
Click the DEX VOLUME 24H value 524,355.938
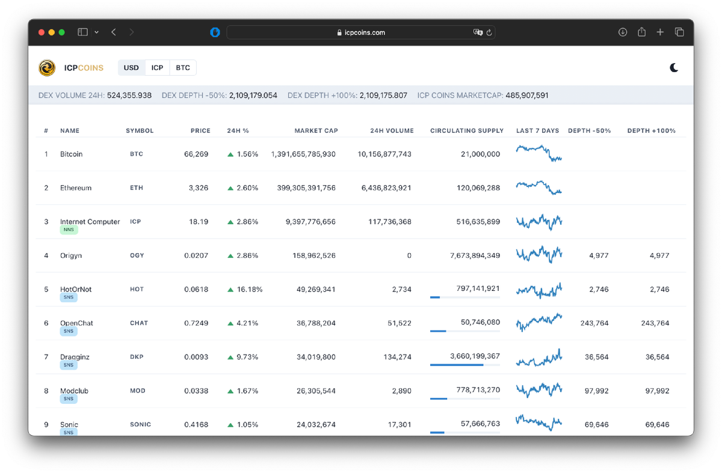(x=129, y=96)
